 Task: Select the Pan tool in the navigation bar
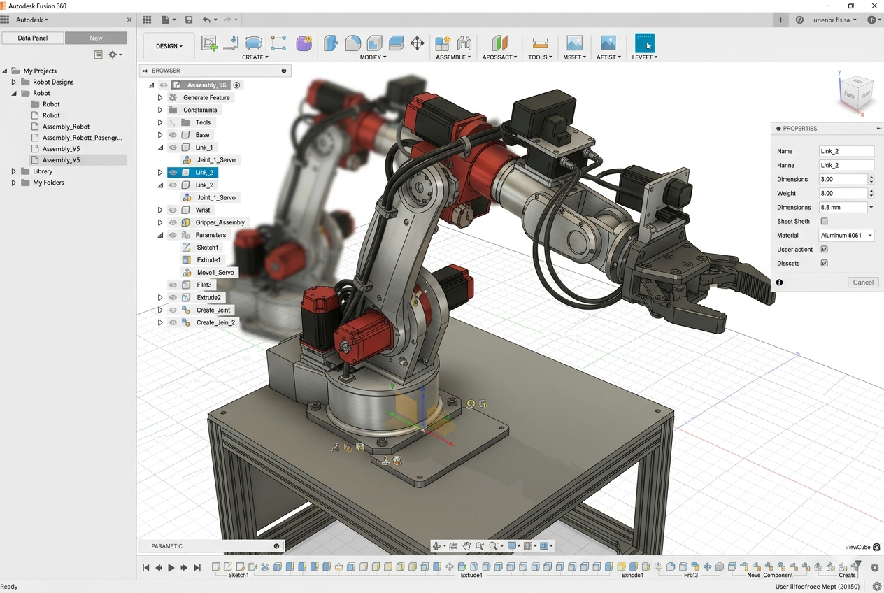click(x=467, y=546)
